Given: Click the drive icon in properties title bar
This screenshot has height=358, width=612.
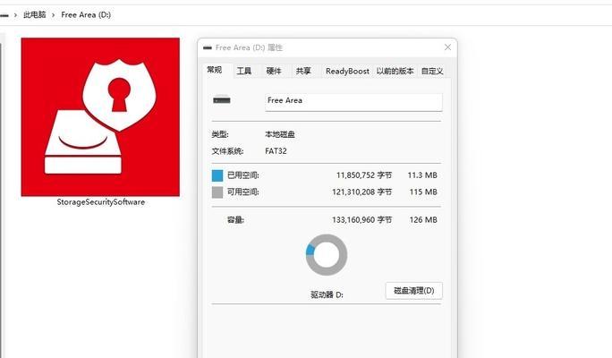Looking at the screenshot, I should pyautogui.click(x=208, y=47).
